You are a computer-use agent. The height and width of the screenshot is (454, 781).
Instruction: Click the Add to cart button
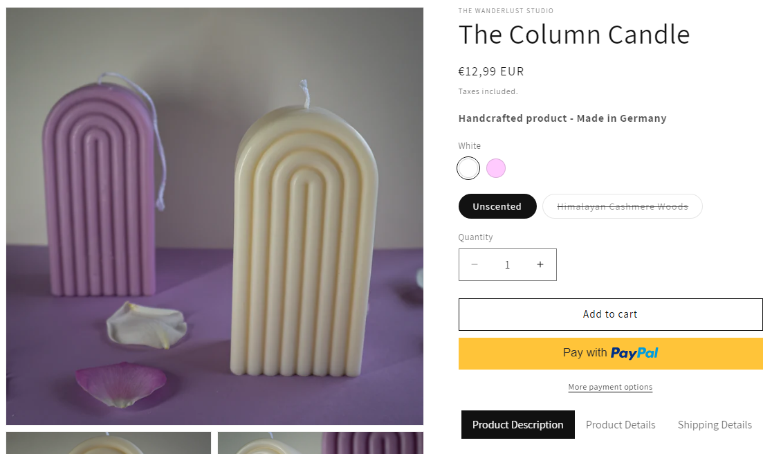[x=610, y=314]
